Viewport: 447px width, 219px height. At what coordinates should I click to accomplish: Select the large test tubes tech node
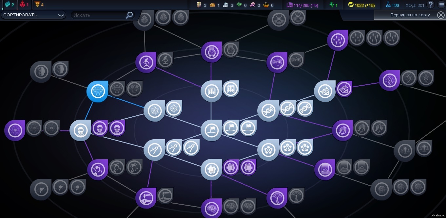tap(211, 91)
